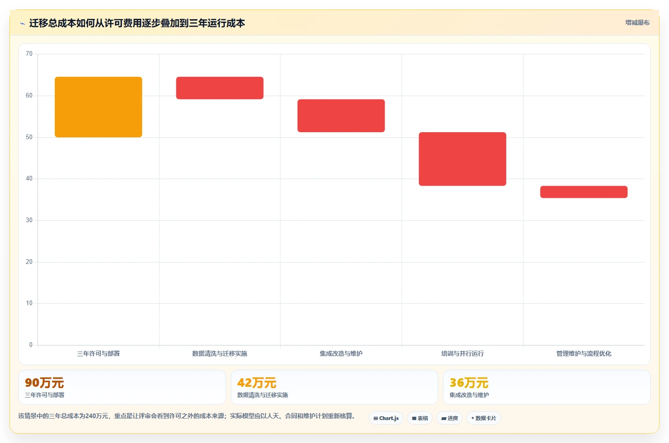Click the chart icon beside the title
669x443 pixels.
(22, 23)
